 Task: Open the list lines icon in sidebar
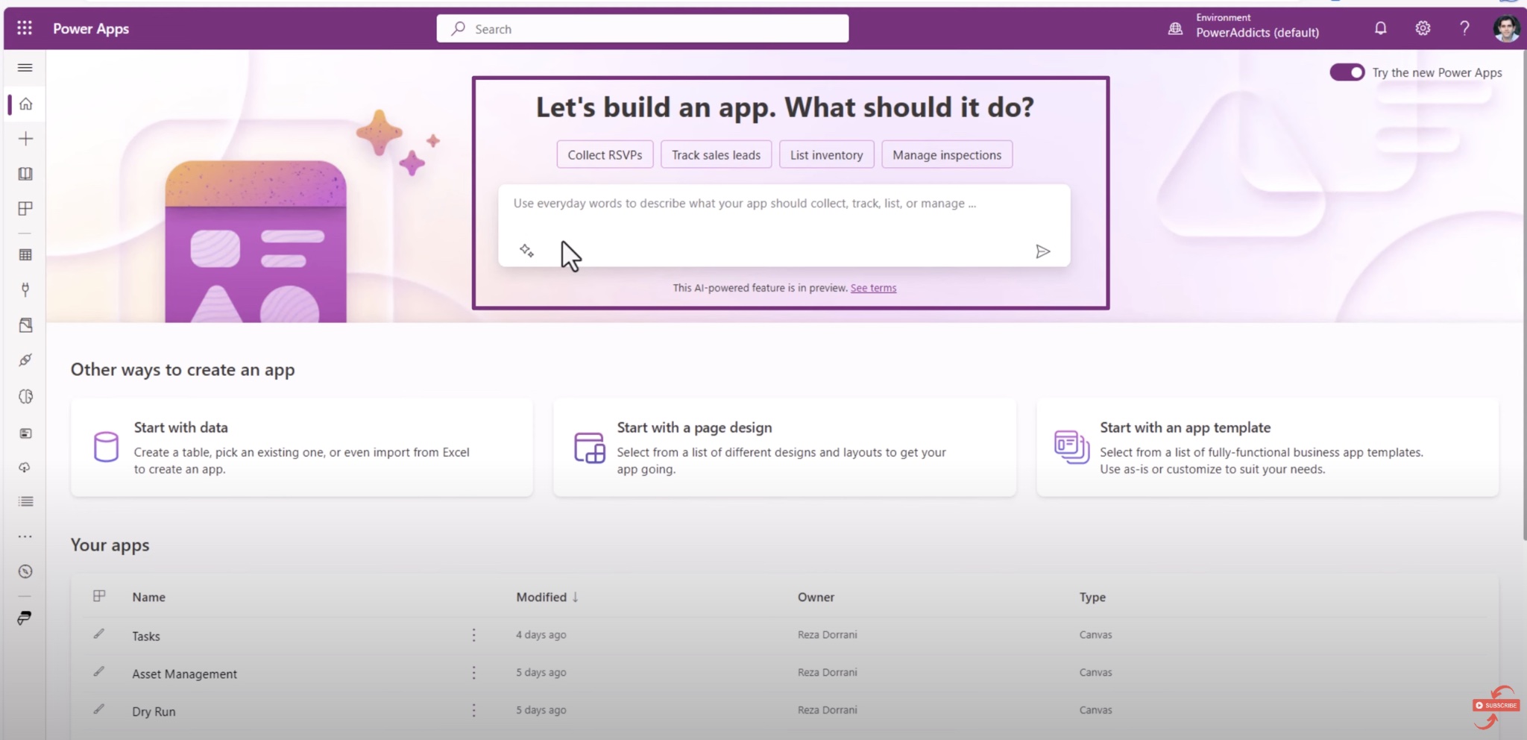pyautogui.click(x=25, y=501)
